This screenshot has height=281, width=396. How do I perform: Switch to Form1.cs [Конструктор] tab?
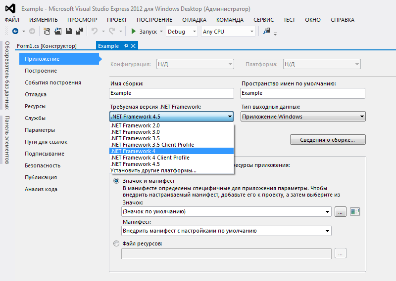pyautogui.click(x=47, y=46)
